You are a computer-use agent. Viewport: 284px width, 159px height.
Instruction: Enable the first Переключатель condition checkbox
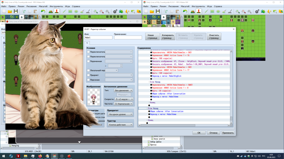click(x=88, y=52)
